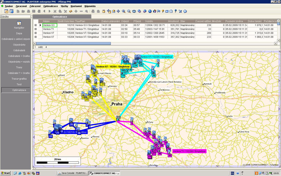Open the Služby menu

pyautogui.click(x=64, y=6)
